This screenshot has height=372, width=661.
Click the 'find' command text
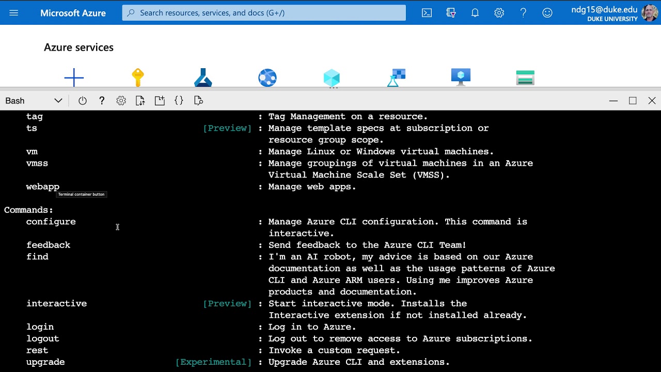(x=37, y=257)
